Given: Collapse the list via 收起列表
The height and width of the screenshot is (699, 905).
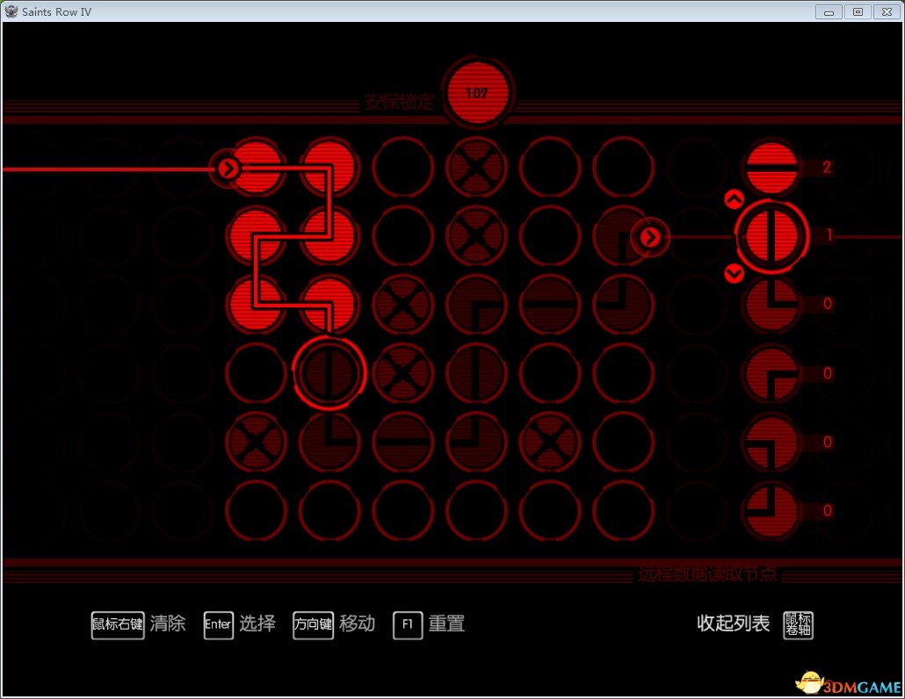Looking at the screenshot, I should [733, 623].
